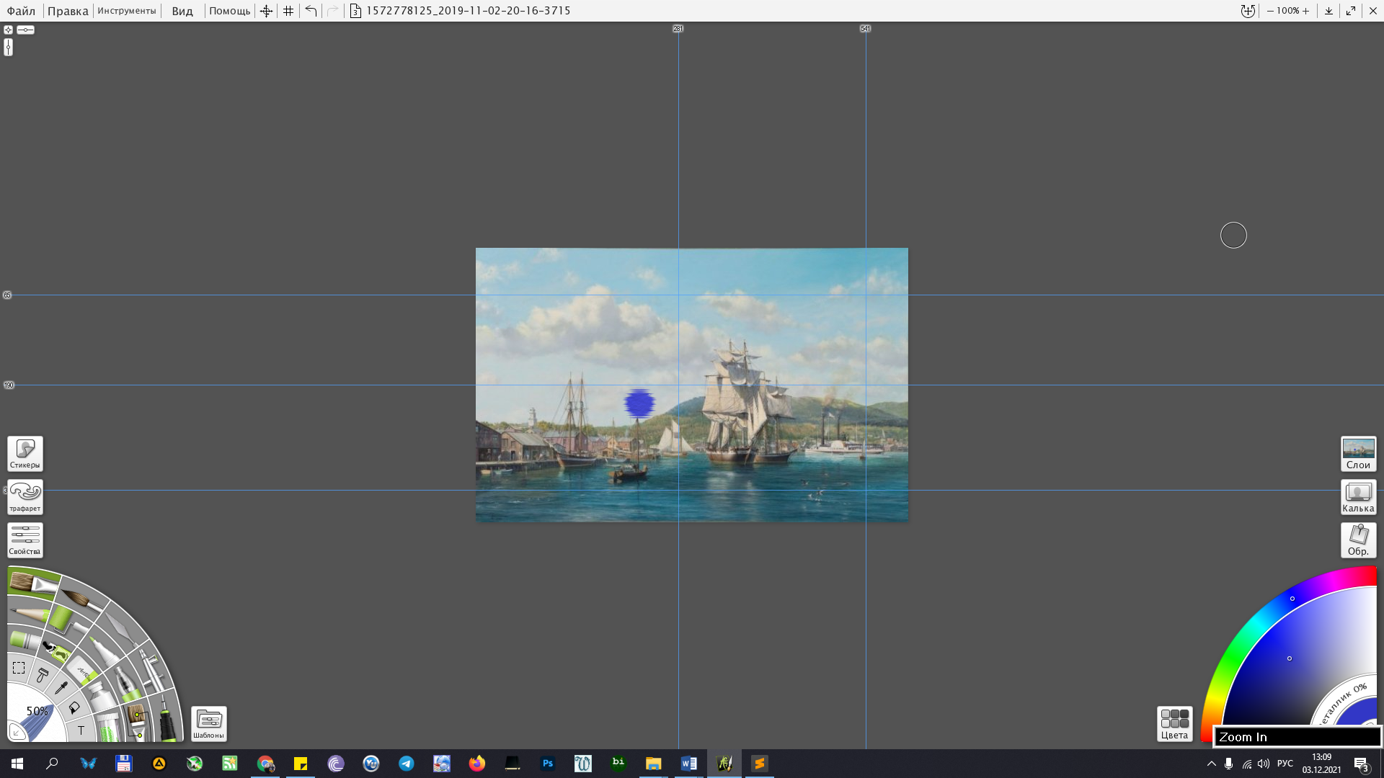The height and width of the screenshot is (778, 1384).
Task: Open the Калька tracing panel
Action: pyautogui.click(x=1358, y=497)
